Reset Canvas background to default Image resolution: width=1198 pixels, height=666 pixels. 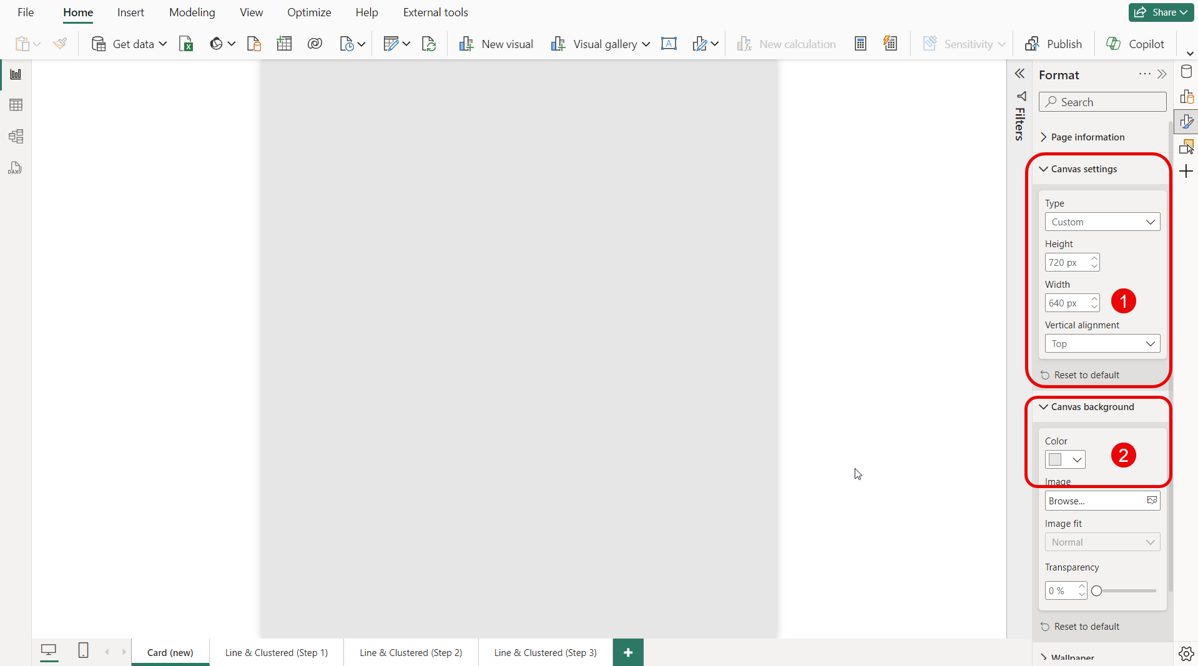pos(1080,627)
